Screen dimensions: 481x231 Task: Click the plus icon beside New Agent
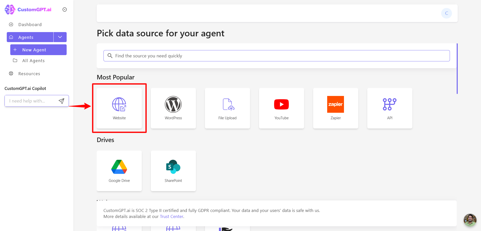tap(15, 50)
